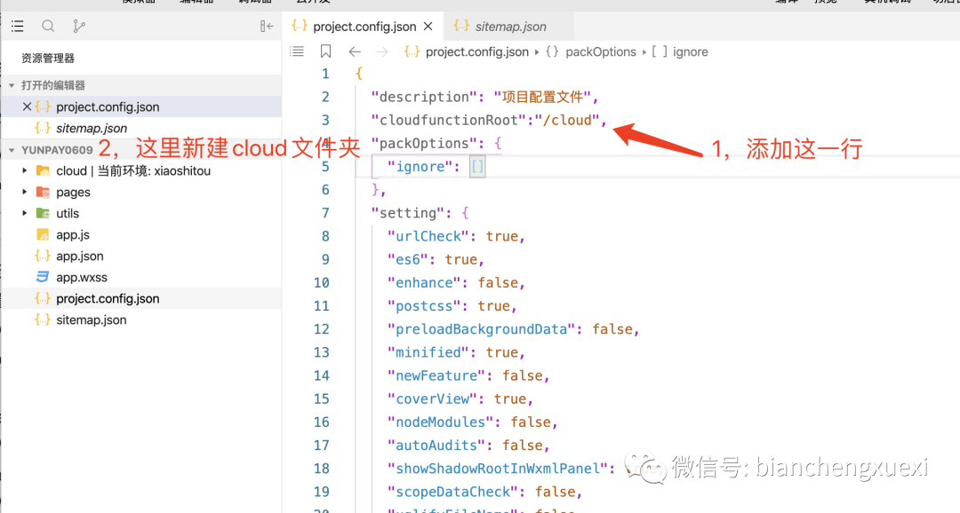Click the "preloadBackgroundData" key
This screenshot has height=513, width=960.
481,329
